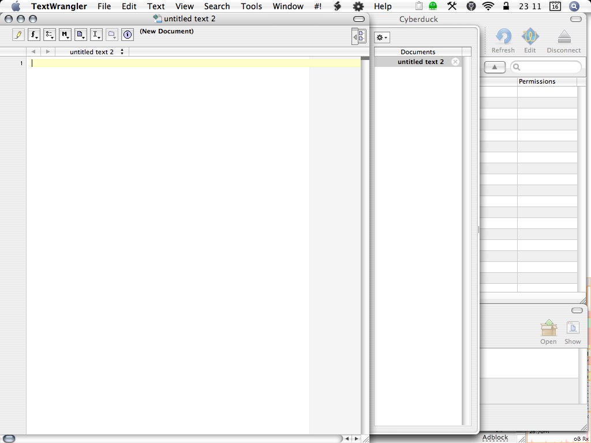The image size is (591, 443).
Task: Click Open in the background transfers window
Action: (548, 332)
